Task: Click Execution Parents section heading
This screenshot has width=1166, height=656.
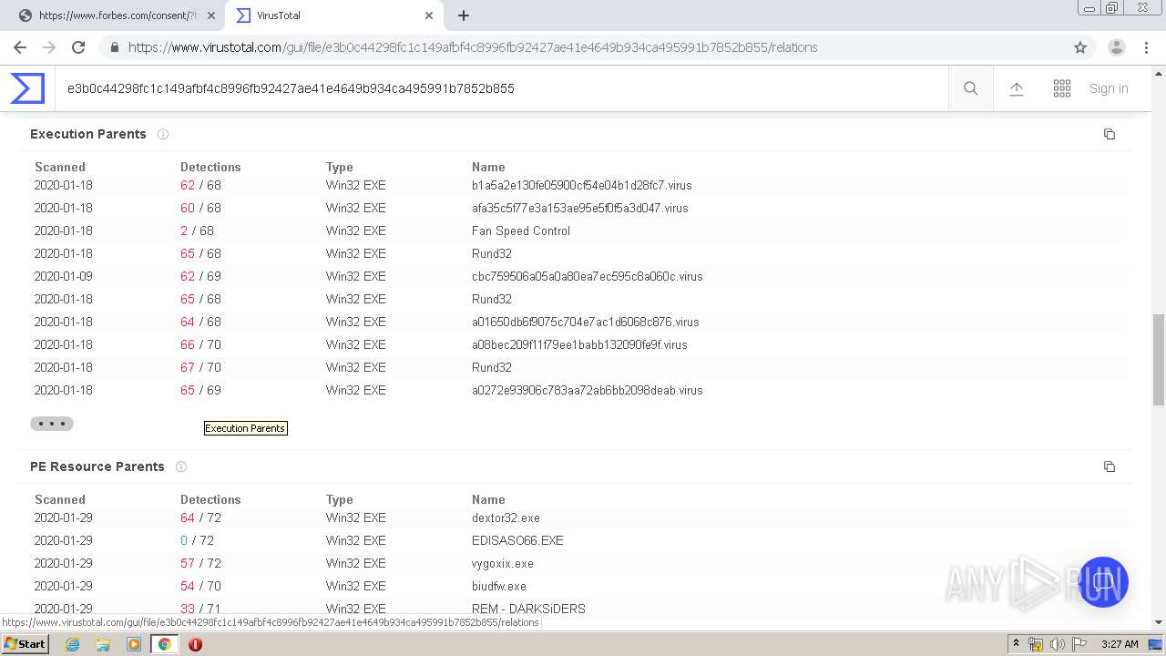Action: pyautogui.click(x=88, y=134)
